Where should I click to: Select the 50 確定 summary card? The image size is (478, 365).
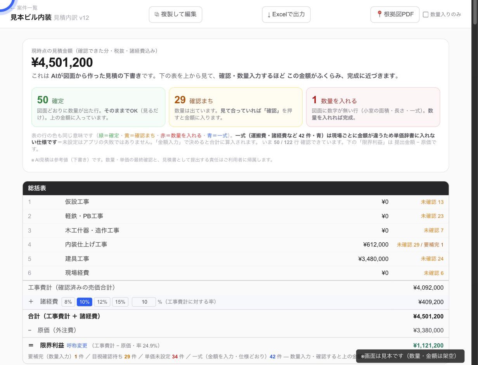[x=98, y=107]
